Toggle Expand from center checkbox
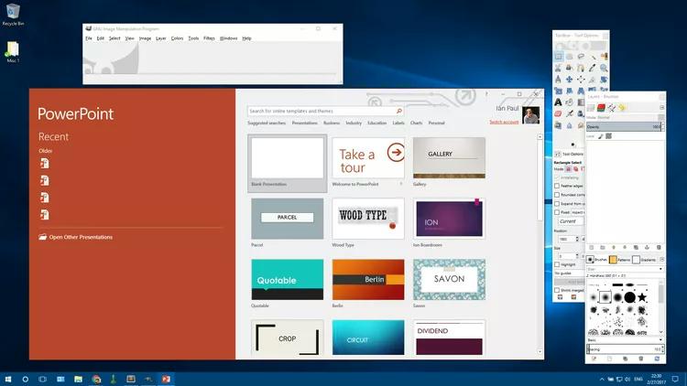The height and width of the screenshot is (386, 687). 557,203
